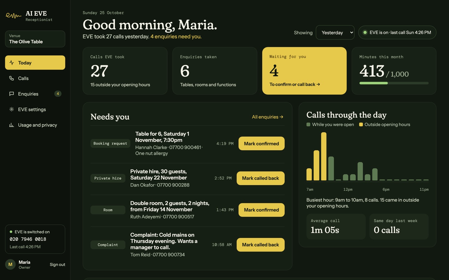
Task: Click the 10:58 AM timestamp
Action: (x=222, y=245)
